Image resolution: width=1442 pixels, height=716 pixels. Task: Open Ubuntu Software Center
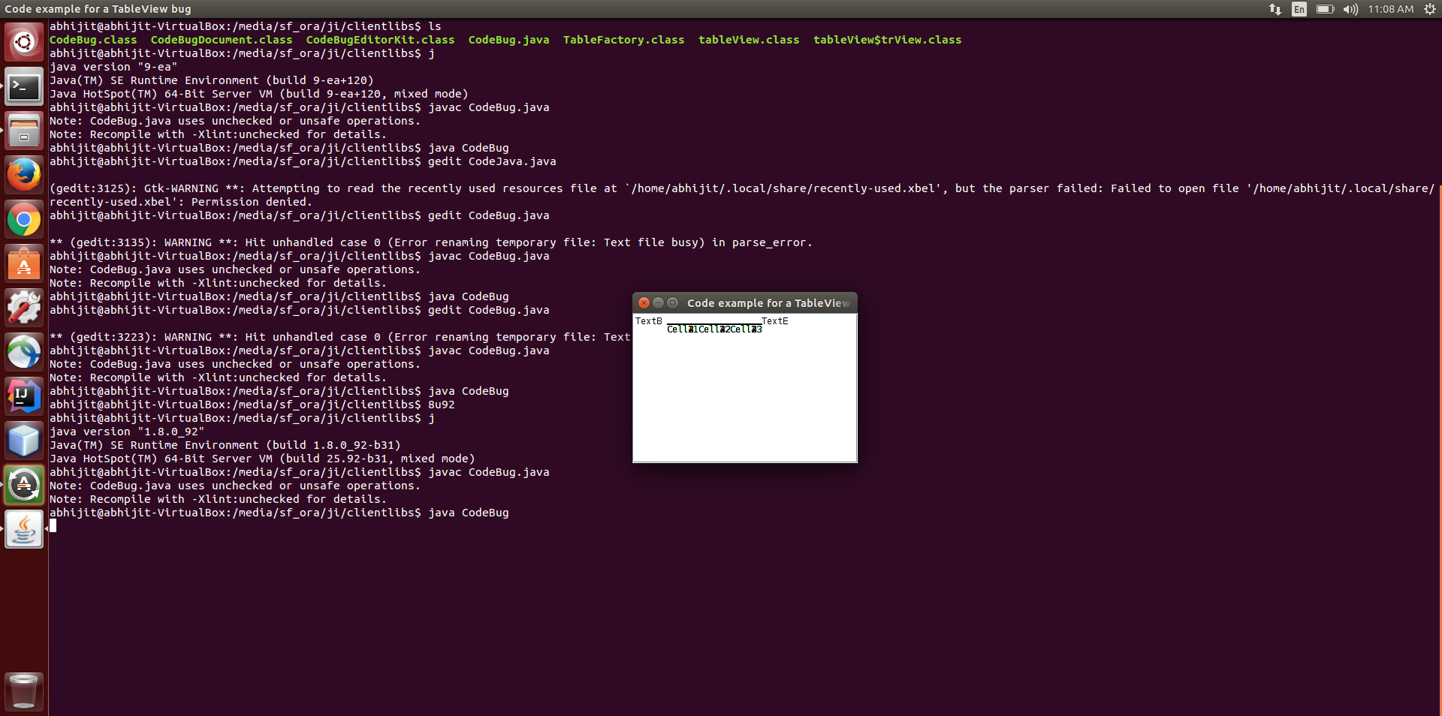(x=24, y=264)
